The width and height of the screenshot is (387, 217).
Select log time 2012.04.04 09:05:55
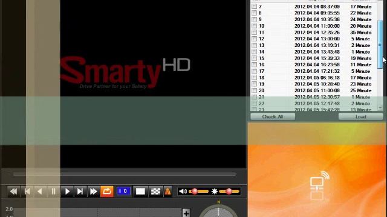(317, 13)
